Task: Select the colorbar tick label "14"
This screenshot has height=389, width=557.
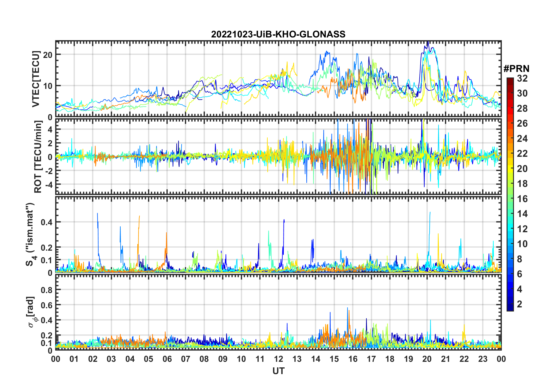Action: [522, 214]
